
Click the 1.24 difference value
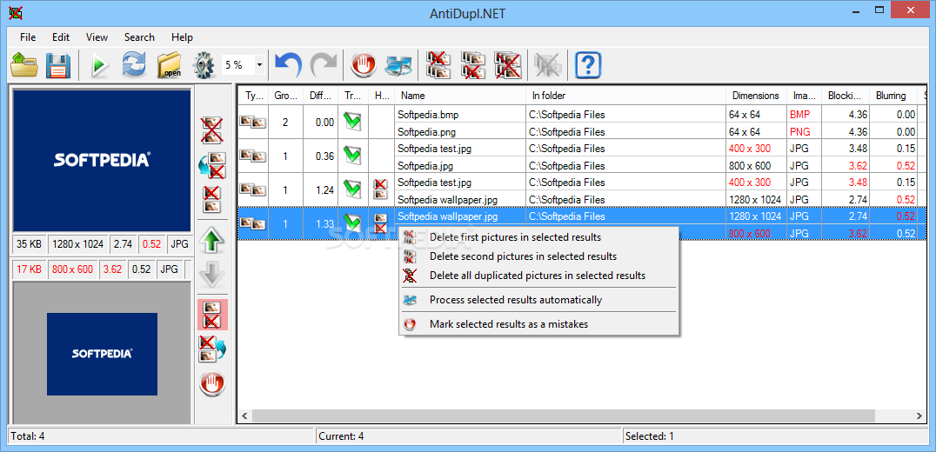point(324,189)
